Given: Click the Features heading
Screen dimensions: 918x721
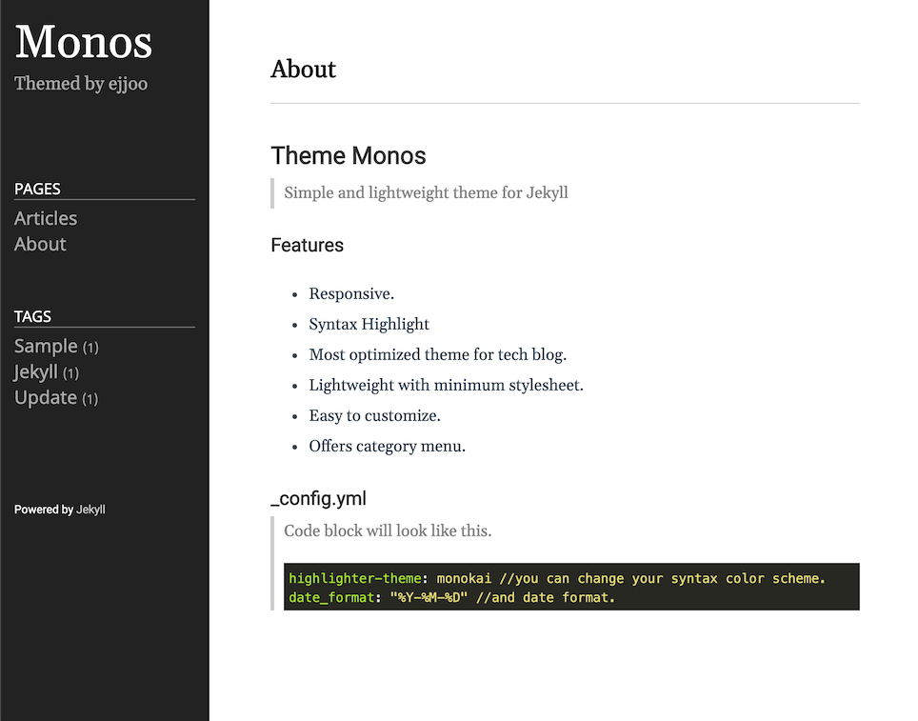Looking at the screenshot, I should tap(307, 245).
